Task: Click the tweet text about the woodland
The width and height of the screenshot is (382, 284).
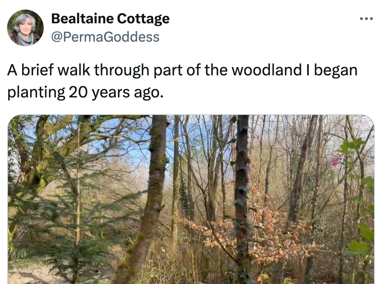Action: tap(182, 81)
